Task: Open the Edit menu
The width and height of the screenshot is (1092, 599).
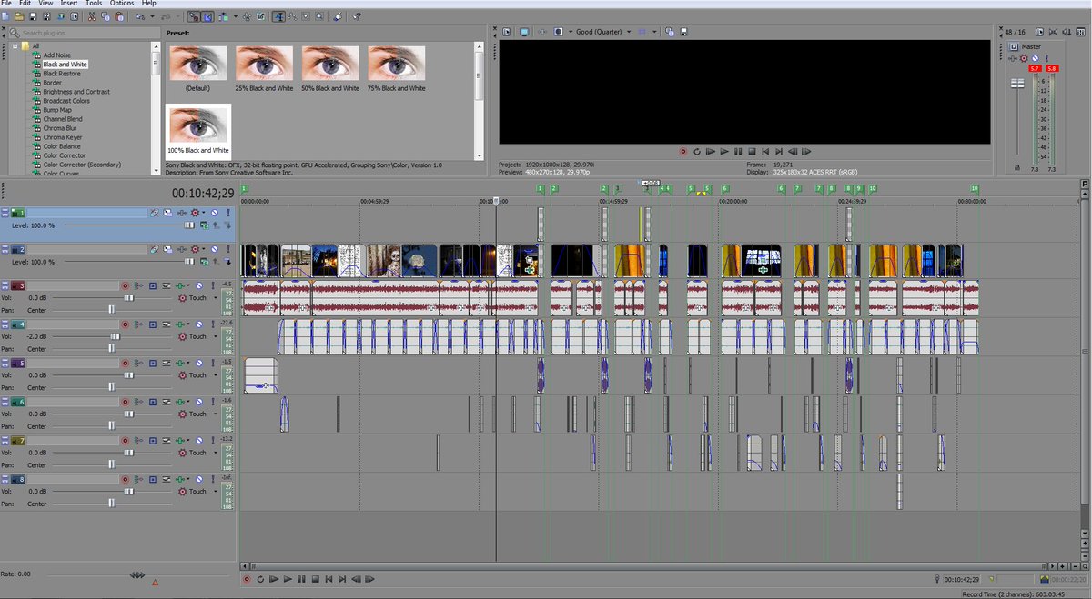Action: click(25, 4)
